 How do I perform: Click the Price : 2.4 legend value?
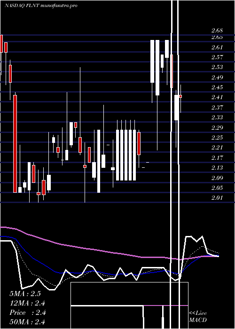tap(27, 313)
